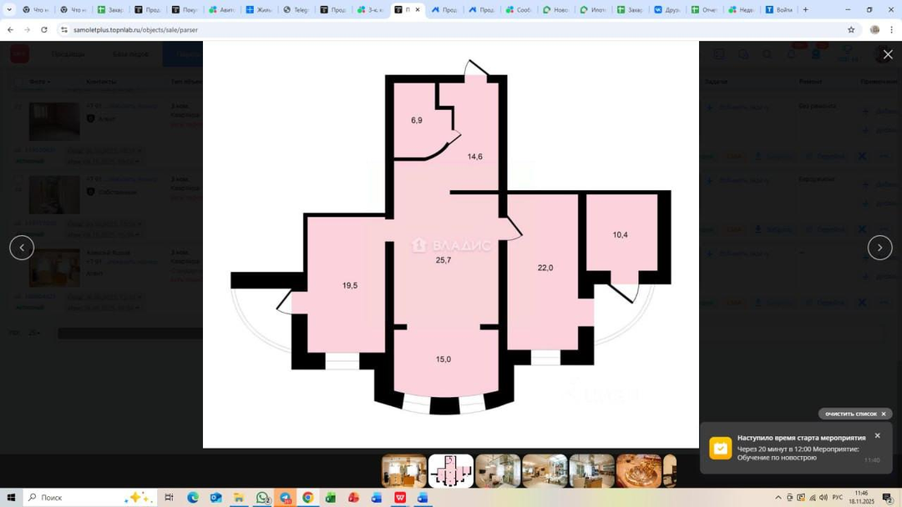Click the address bar URL field
This screenshot has width=902, height=507.
418,29
